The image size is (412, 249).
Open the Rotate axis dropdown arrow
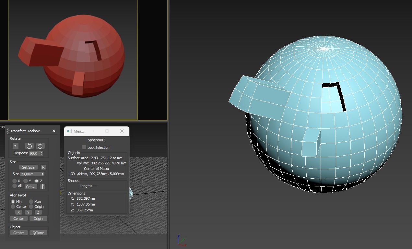pyautogui.click(x=15, y=146)
